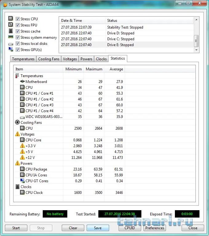Click the log scrollbar thumb
Viewport: 209px width, 236px height.
[x=196, y=41]
